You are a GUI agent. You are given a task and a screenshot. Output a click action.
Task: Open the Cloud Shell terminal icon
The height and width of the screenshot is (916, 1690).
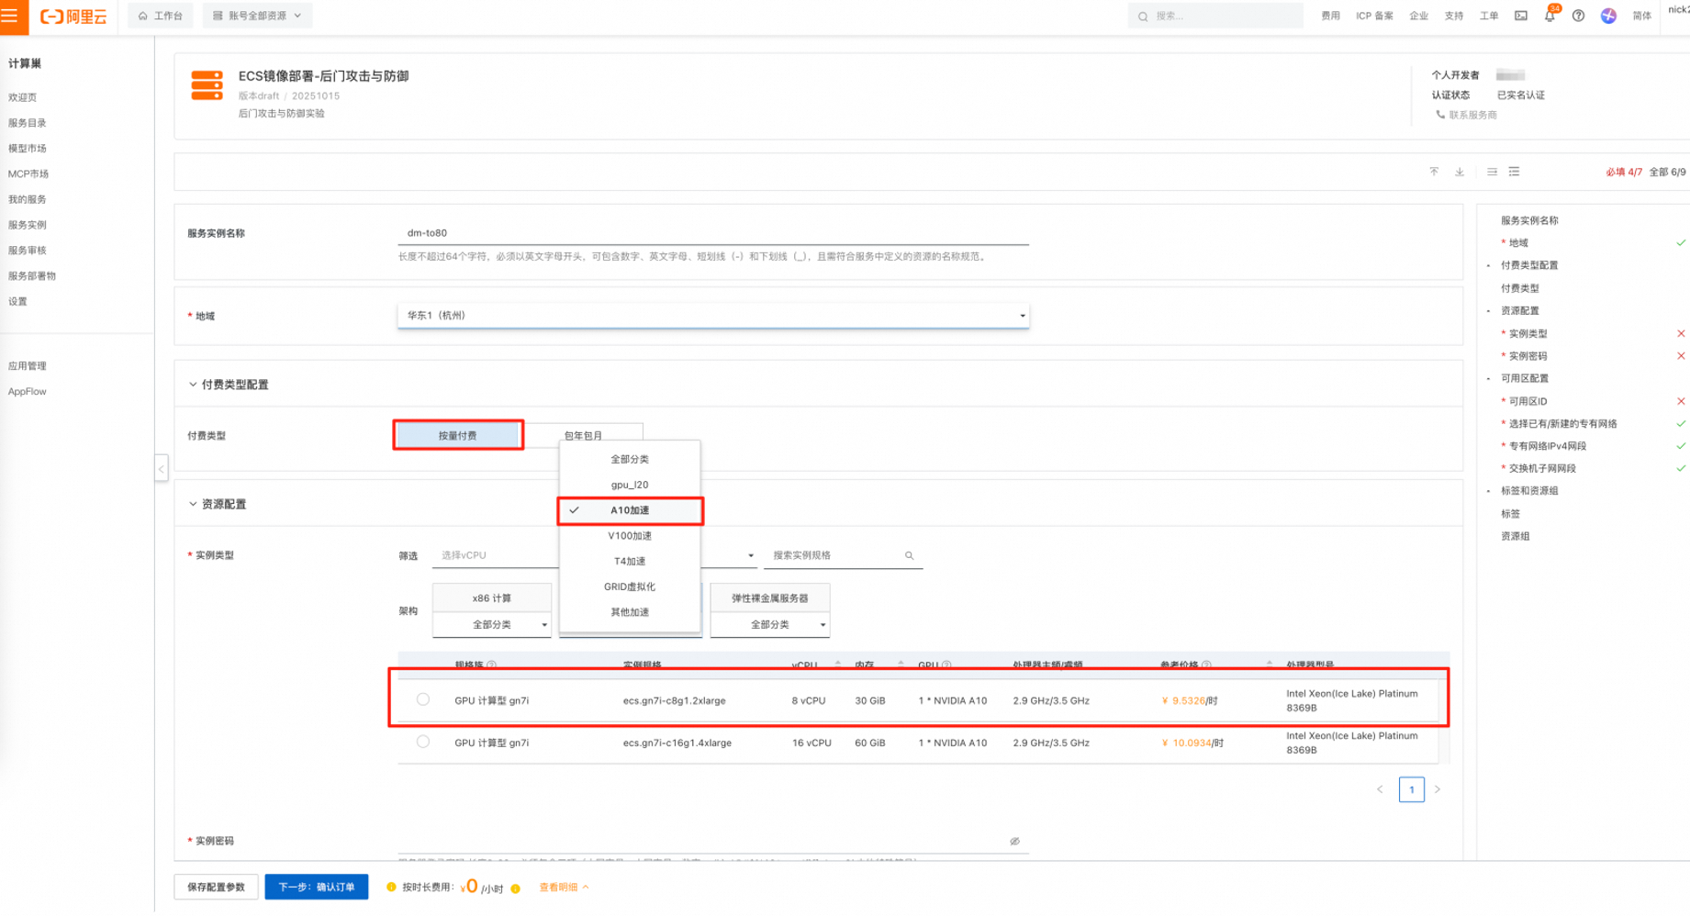pyautogui.click(x=1521, y=16)
